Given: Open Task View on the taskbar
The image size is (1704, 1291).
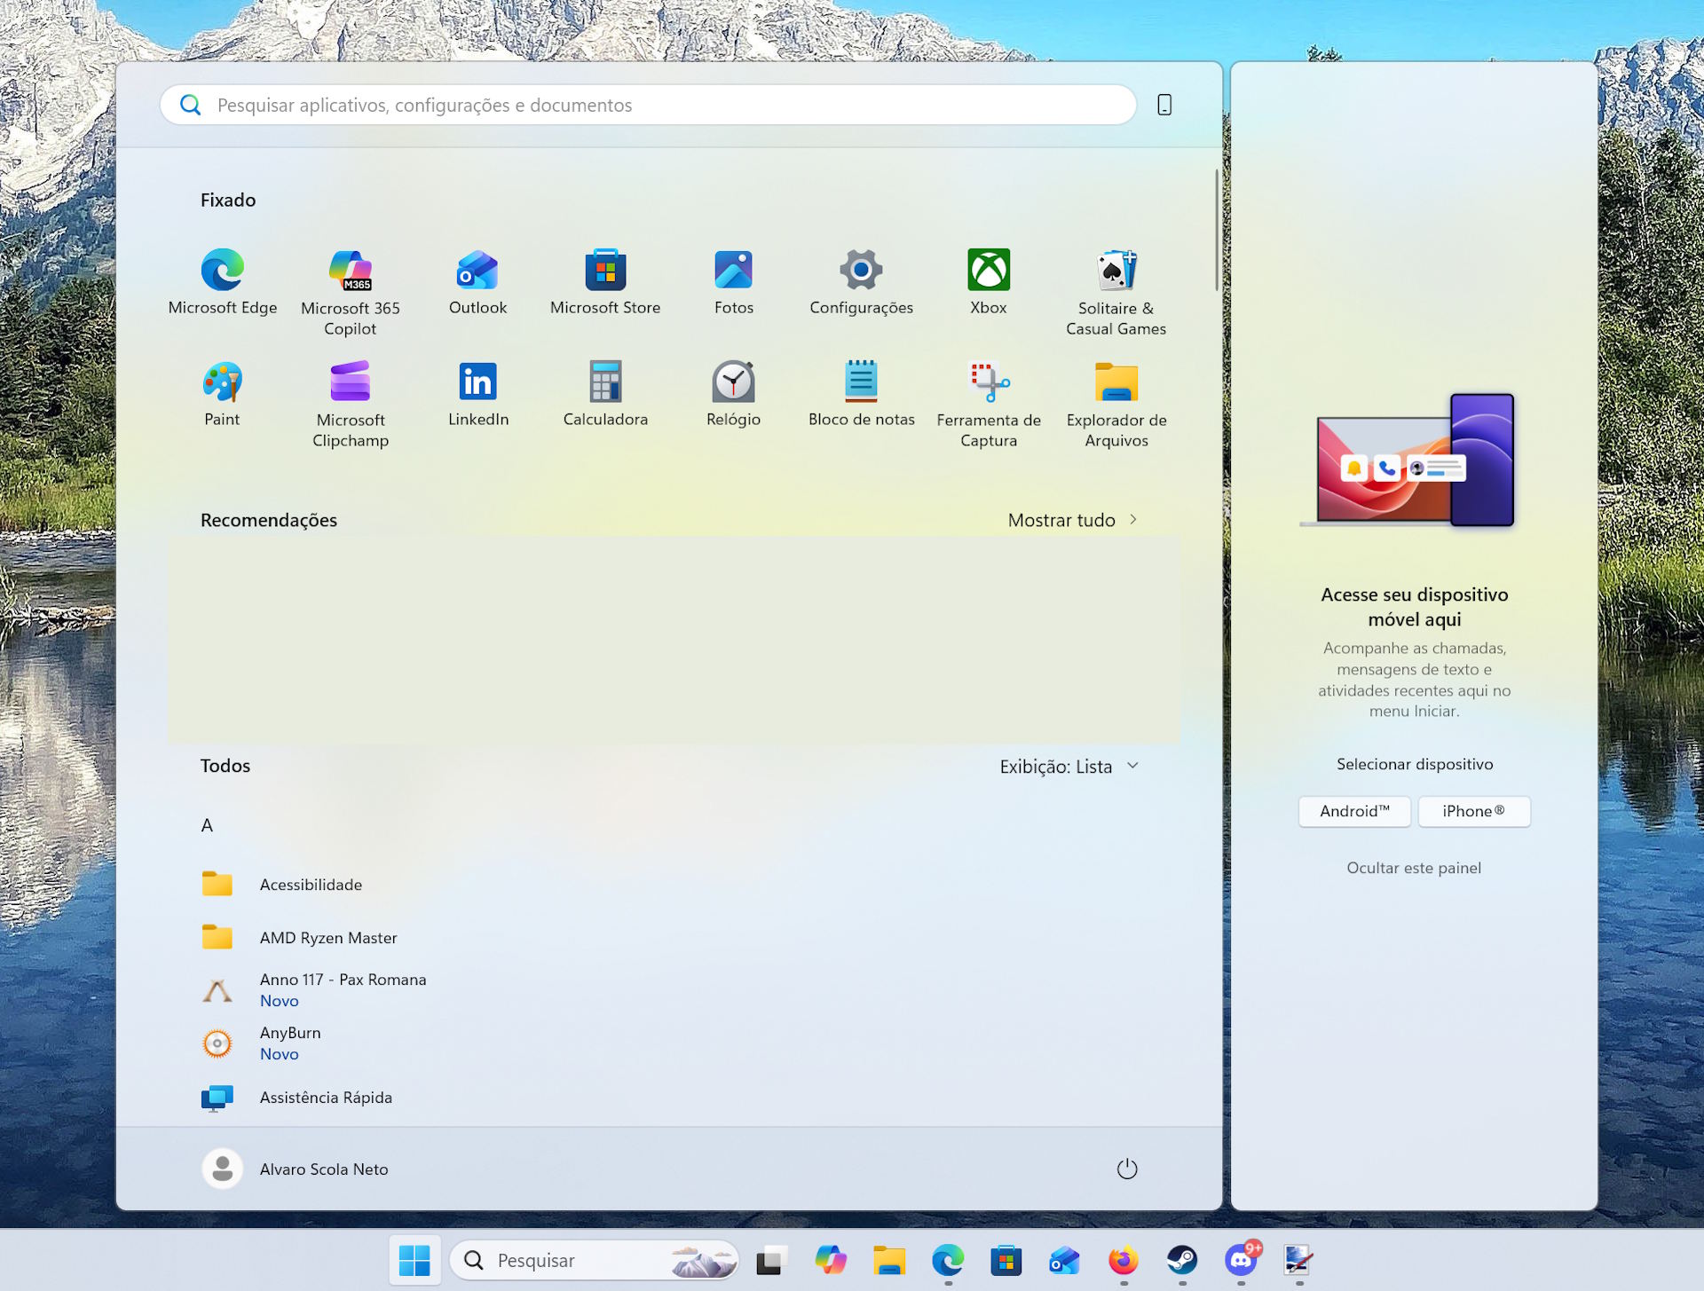Looking at the screenshot, I should [771, 1260].
